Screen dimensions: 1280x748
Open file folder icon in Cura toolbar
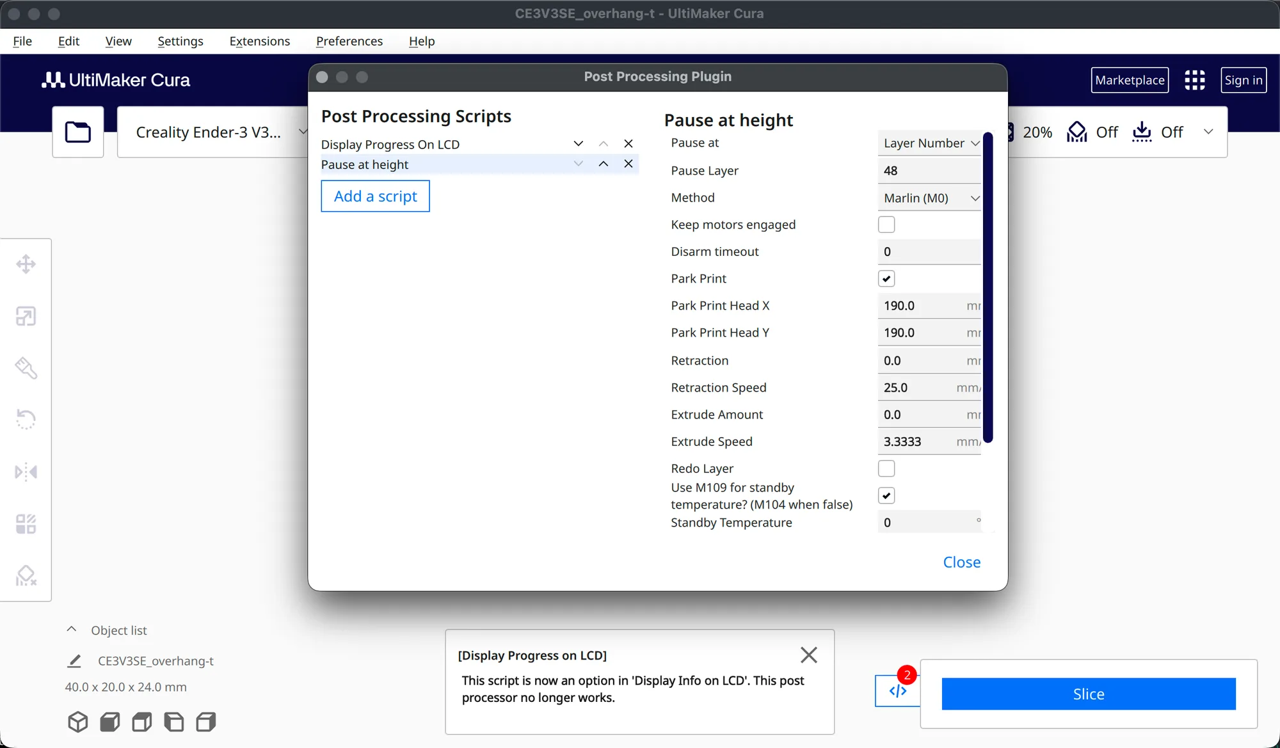click(78, 132)
